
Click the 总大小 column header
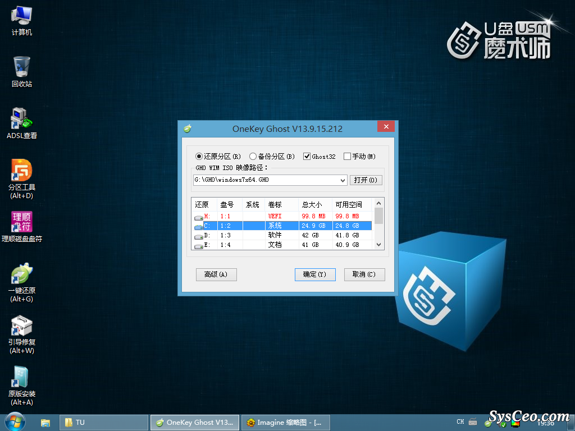pos(315,204)
